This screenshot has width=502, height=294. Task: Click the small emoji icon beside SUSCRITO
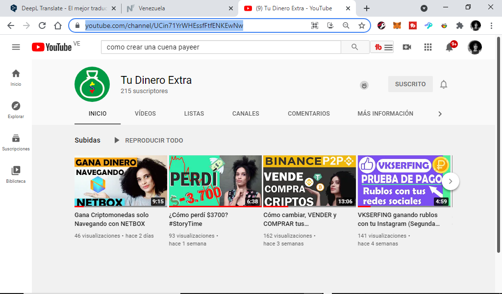(364, 85)
